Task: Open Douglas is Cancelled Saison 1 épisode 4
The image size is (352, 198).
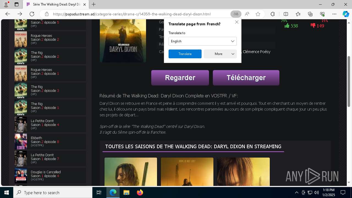Action: [50, 176]
